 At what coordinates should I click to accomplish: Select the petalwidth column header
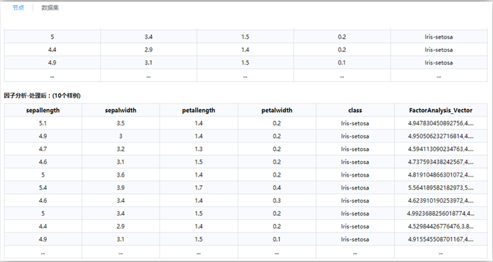tap(277, 110)
